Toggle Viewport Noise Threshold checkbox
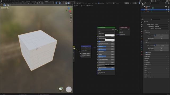 click(x=155, y=35)
